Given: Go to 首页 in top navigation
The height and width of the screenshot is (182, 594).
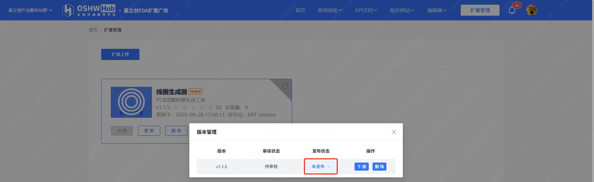Looking at the screenshot, I should pos(300,10).
